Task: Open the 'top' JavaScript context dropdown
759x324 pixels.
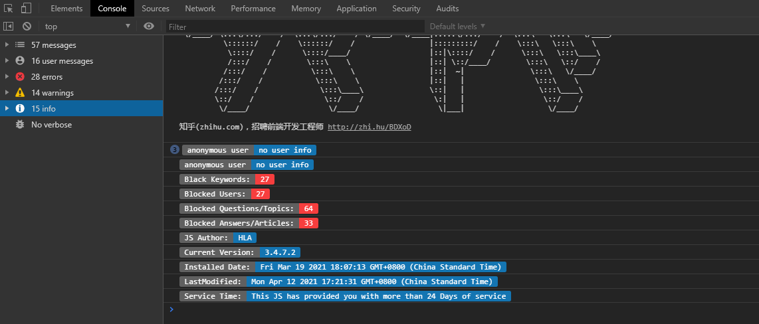Action: click(x=87, y=27)
